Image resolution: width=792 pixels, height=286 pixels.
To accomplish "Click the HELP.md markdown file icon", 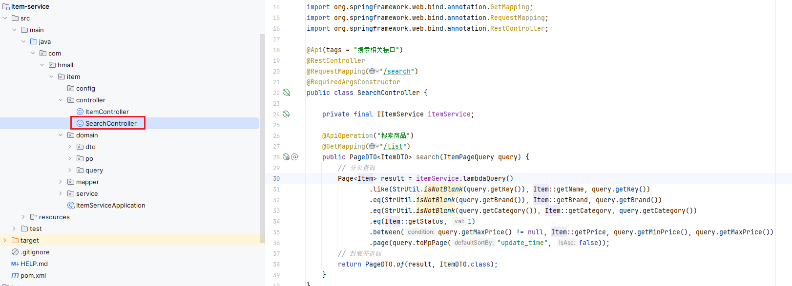I will [x=15, y=264].
